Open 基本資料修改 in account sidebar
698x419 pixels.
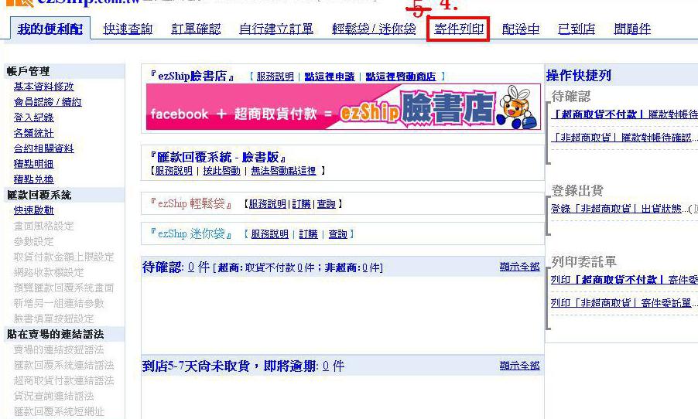click(x=43, y=87)
